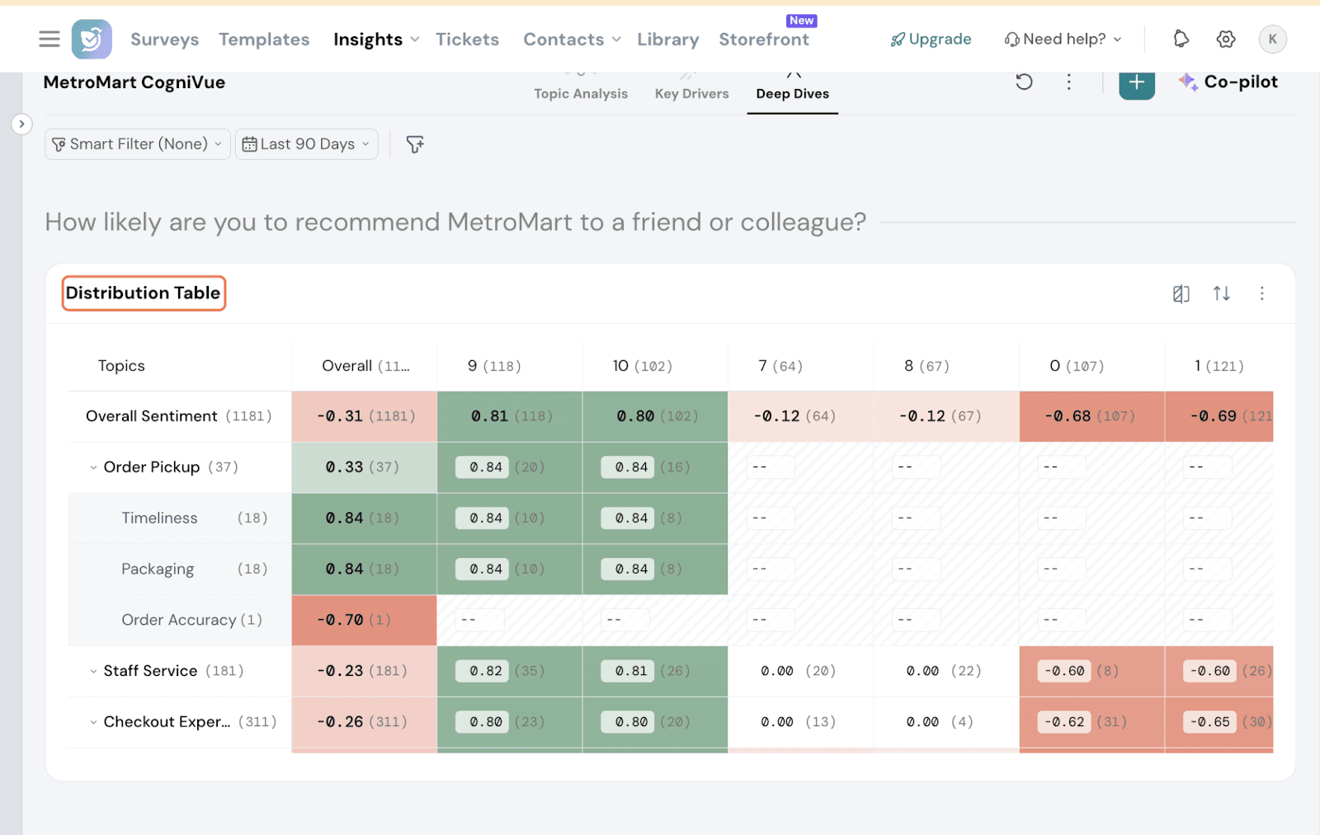Click the SurveySparrow logo icon
Viewport: 1320px width, 835px height.
pos(92,39)
